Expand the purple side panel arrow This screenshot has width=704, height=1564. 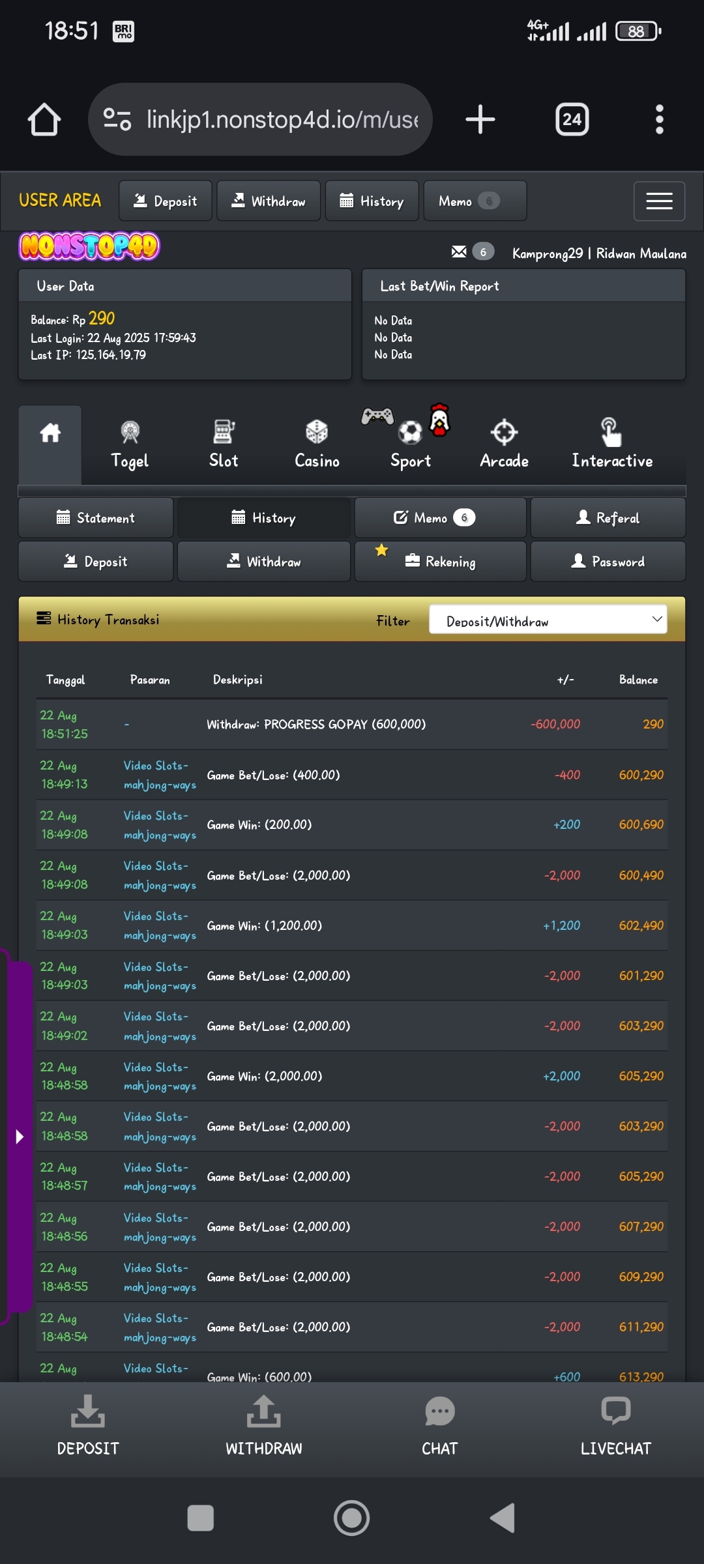coord(20,1137)
